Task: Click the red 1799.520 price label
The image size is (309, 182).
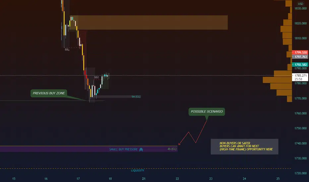Action: (x=300, y=52)
